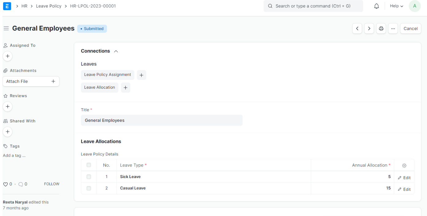Open the Help dropdown menu
This screenshot has height=216, width=427.
click(x=396, y=6)
